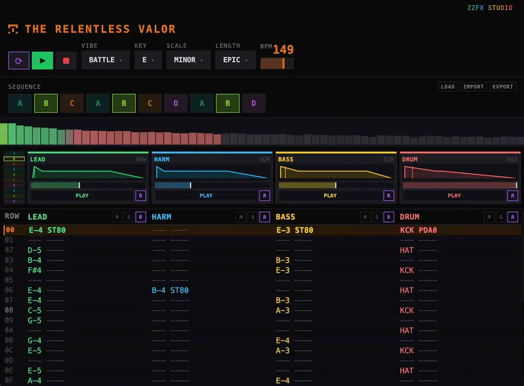Click the BPM tempo slider
Viewport: 524px width, 386px height.
pyautogui.click(x=277, y=63)
